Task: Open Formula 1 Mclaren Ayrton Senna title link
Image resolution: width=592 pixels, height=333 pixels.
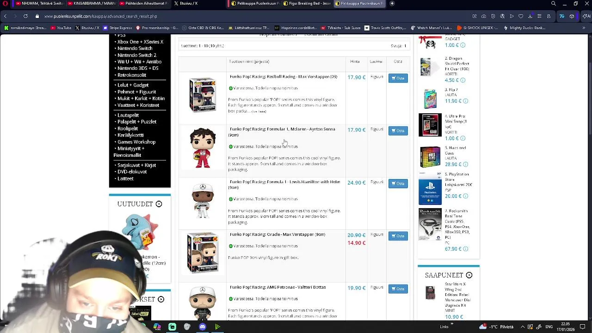Action: (x=282, y=132)
